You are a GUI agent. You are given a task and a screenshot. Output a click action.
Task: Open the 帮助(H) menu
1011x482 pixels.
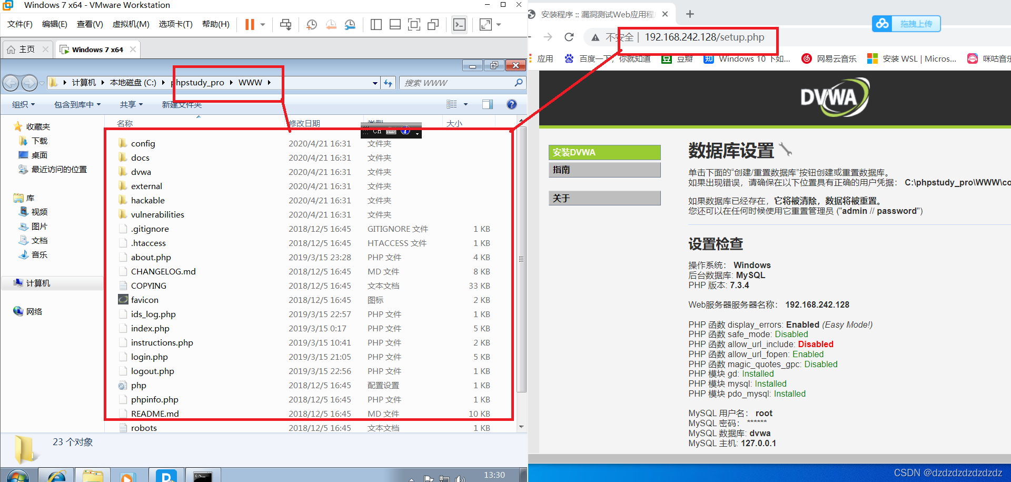click(216, 24)
